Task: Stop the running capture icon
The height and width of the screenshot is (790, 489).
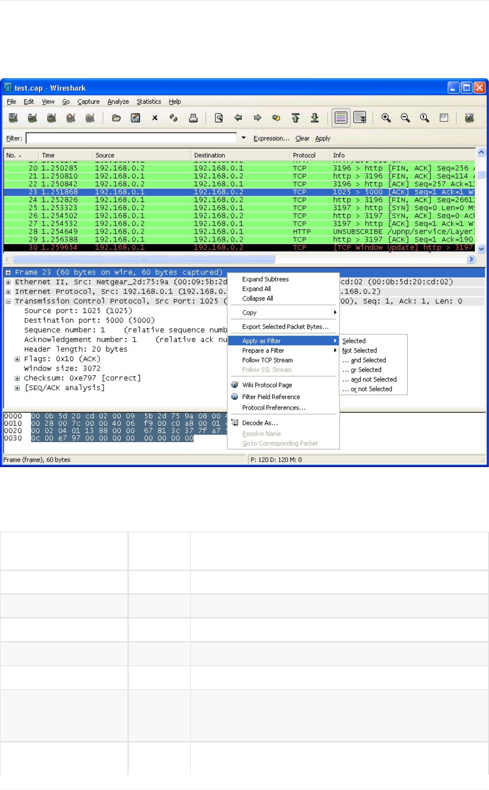Action: click(x=71, y=118)
